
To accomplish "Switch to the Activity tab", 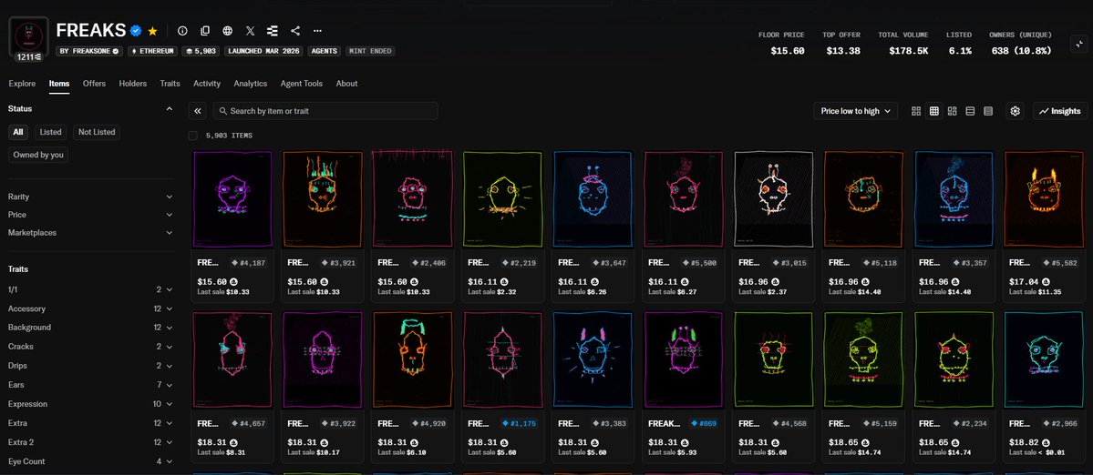I will [207, 84].
